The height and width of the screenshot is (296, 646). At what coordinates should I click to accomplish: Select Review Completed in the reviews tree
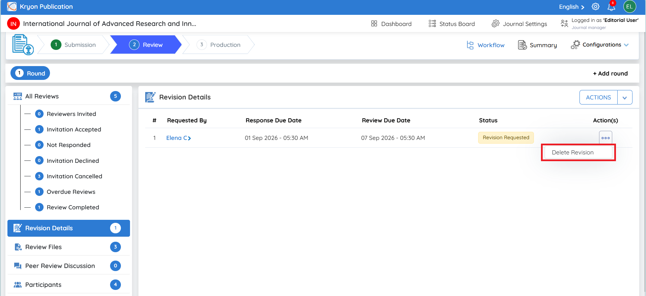coord(73,207)
